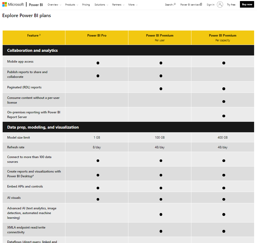Click Feature footnote 3 superscript
257x243 pixels.
pyautogui.click(x=40, y=35)
